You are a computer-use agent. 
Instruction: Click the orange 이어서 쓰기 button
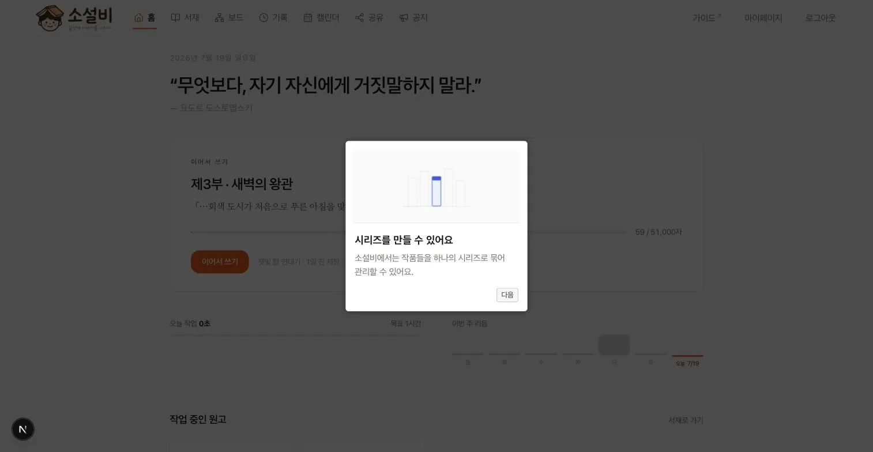click(x=220, y=262)
